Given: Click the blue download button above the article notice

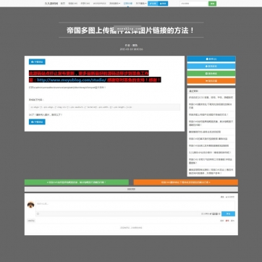Looking at the screenshot, I should [37, 62].
